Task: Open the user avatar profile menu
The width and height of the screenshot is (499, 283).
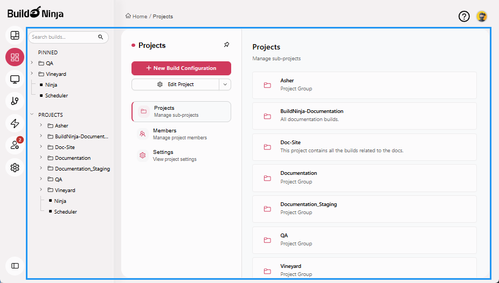Action: (482, 16)
